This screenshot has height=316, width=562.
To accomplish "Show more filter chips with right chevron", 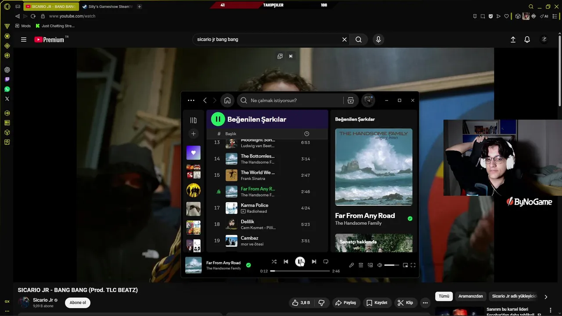I will pyautogui.click(x=546, y=297).
